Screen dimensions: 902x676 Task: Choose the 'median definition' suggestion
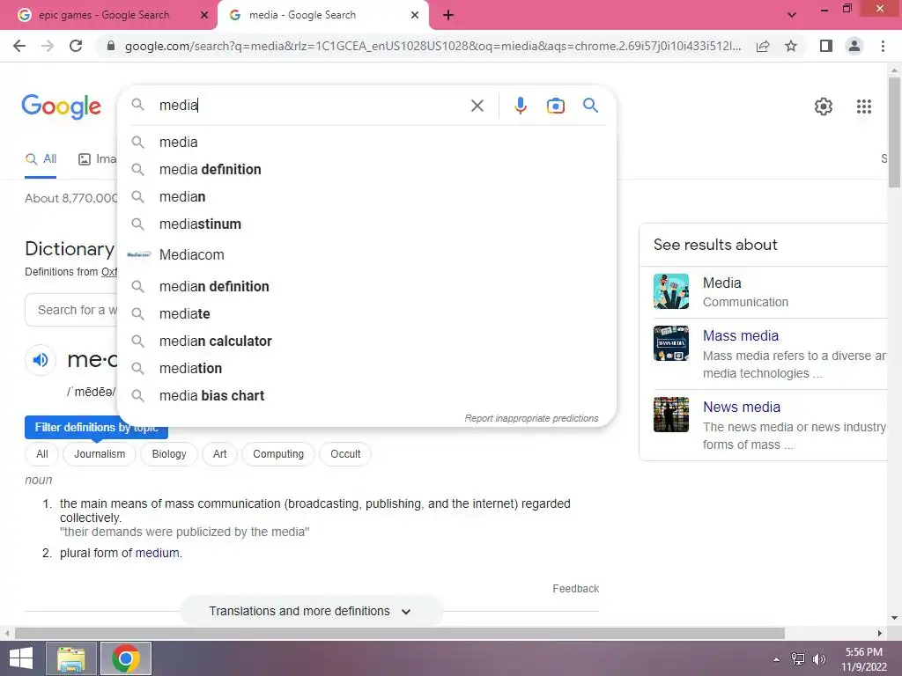[366, 286]
